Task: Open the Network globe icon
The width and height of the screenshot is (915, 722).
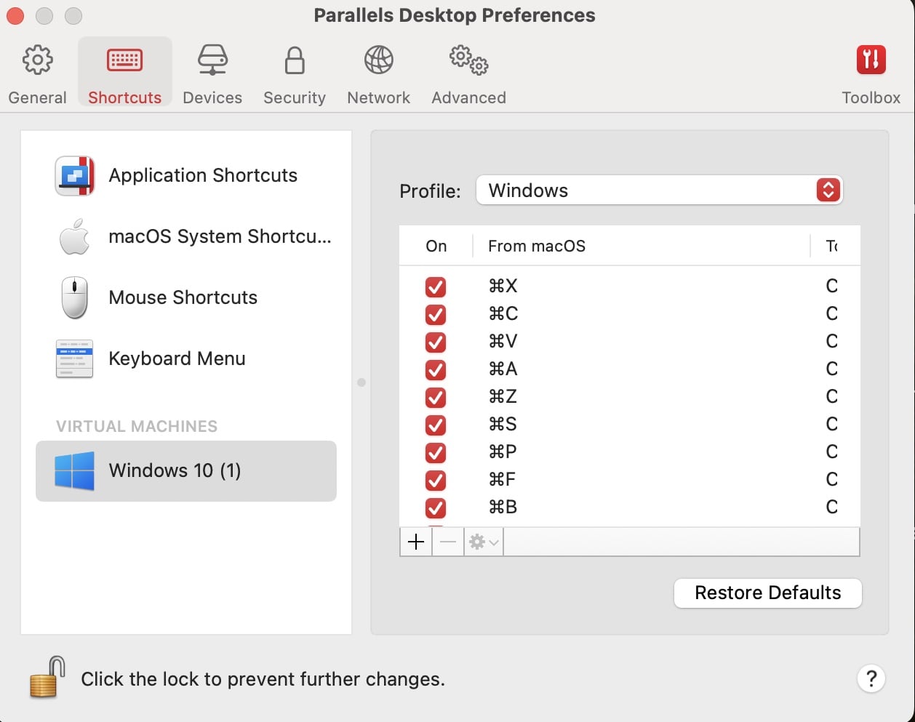Action: click(379, 60)
